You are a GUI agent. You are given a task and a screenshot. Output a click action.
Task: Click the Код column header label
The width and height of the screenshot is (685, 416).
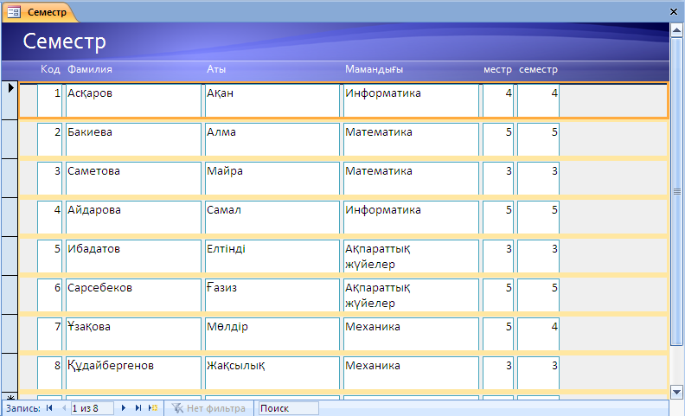click(x=50, y=69)
